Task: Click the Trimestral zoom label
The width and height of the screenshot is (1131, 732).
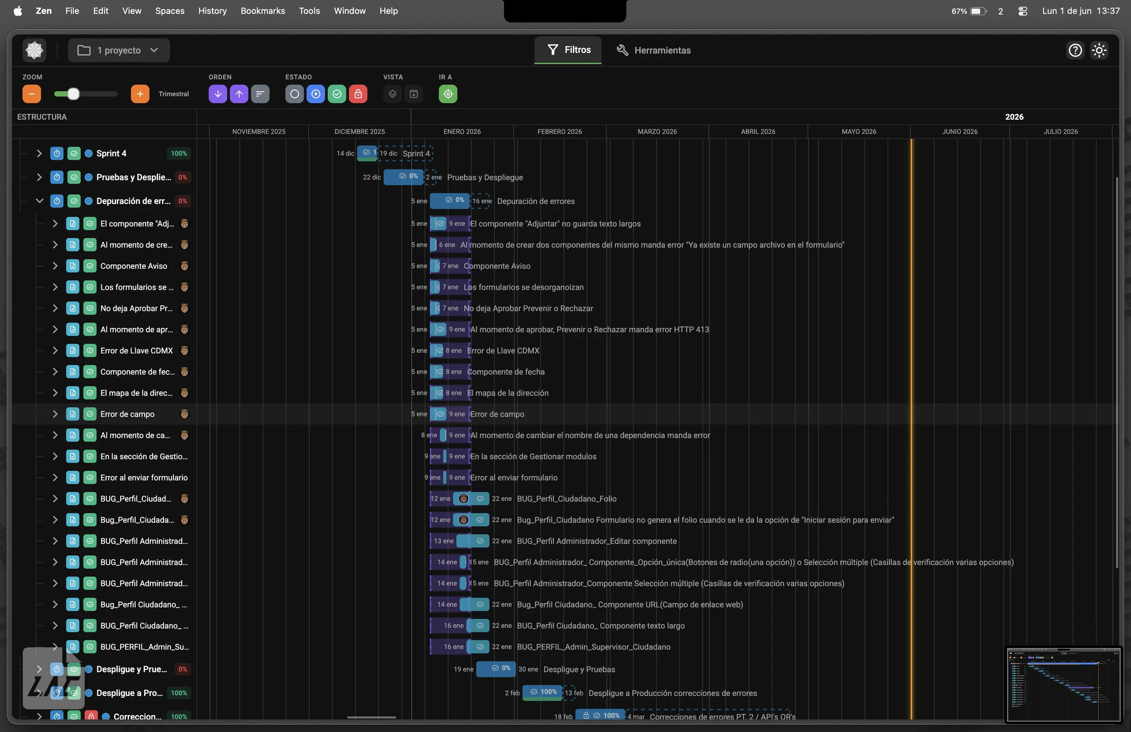Action: pos(173,94)
